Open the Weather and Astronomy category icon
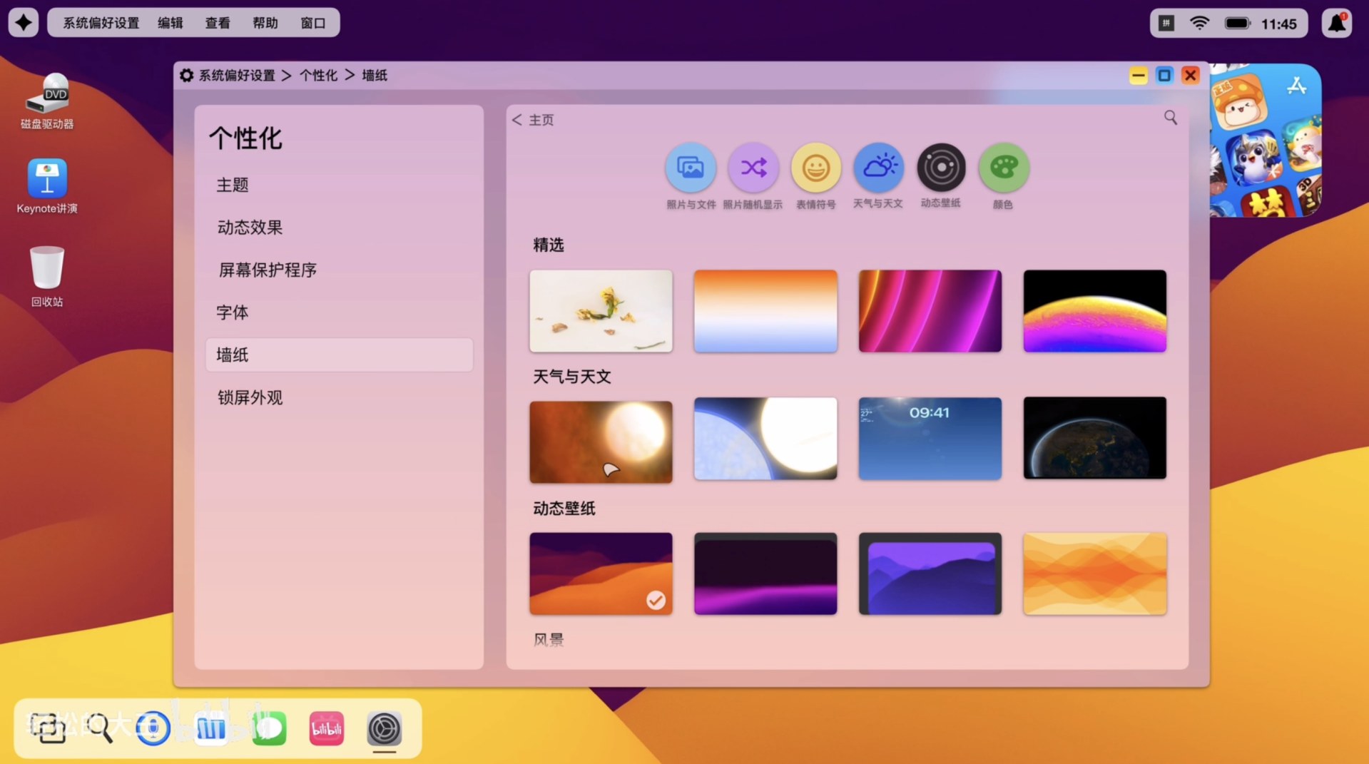 [x=878, y=168]
